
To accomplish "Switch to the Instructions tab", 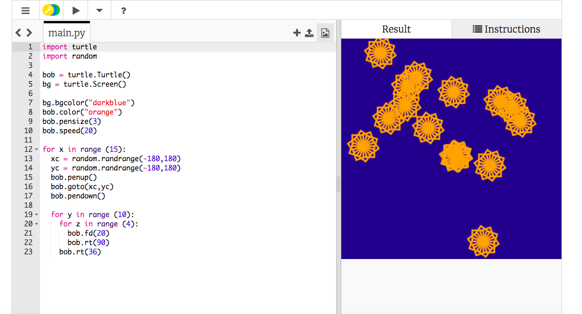I will click(507, 29).
